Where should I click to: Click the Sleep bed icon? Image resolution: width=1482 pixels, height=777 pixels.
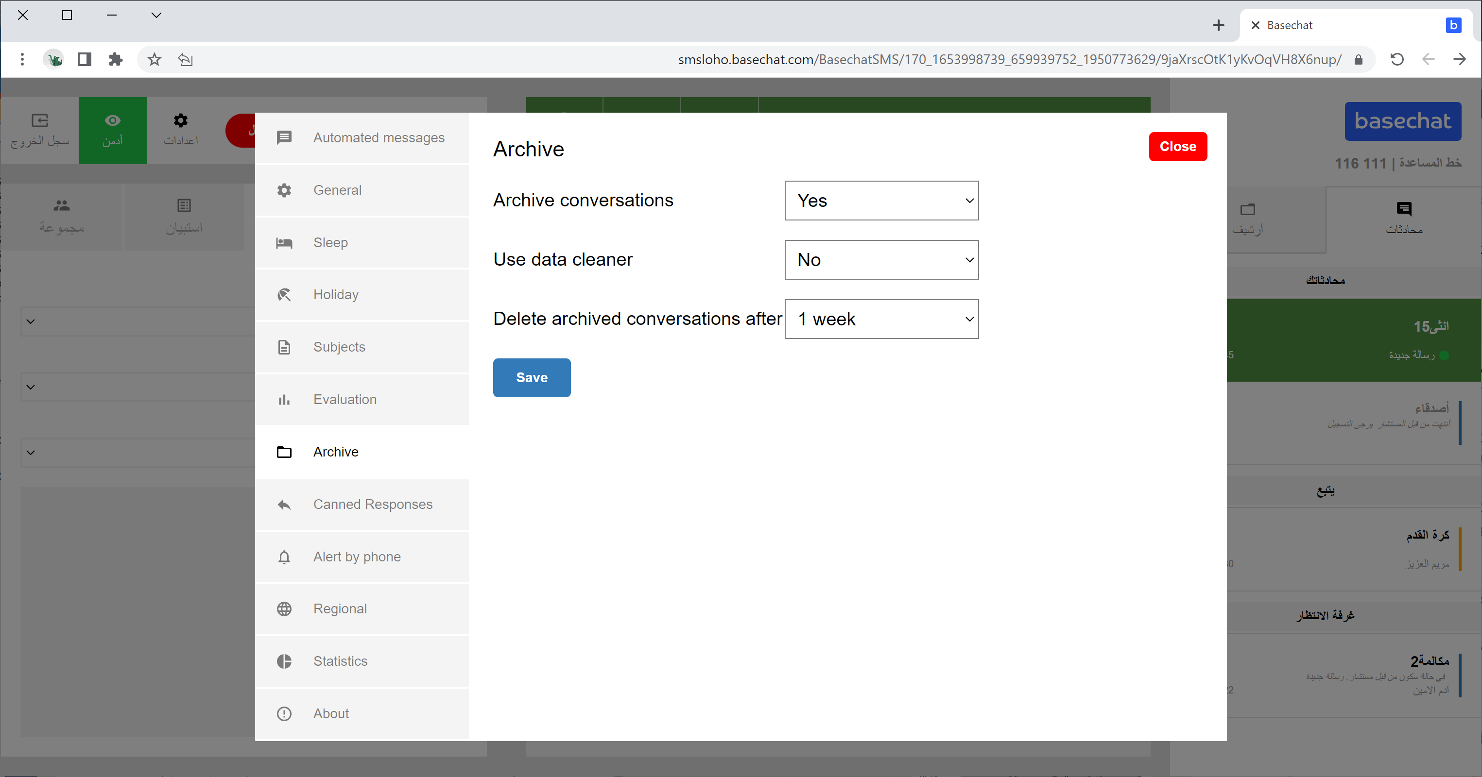(284, 243)
